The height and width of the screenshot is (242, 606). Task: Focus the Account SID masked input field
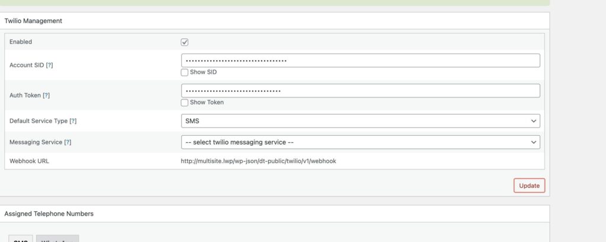tap(360, 60)
